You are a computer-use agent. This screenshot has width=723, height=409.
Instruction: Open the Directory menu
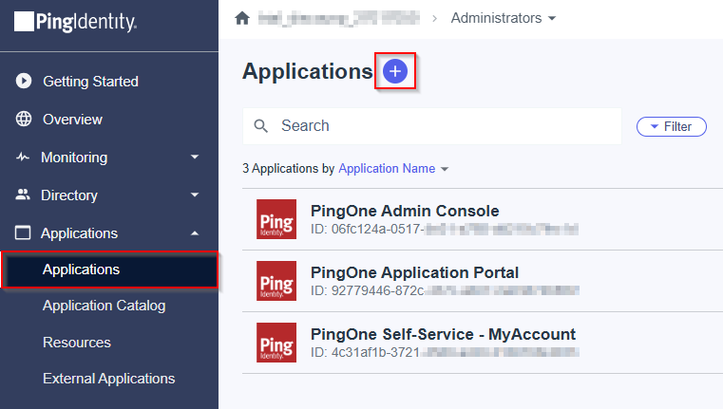[x=69, y=195]
